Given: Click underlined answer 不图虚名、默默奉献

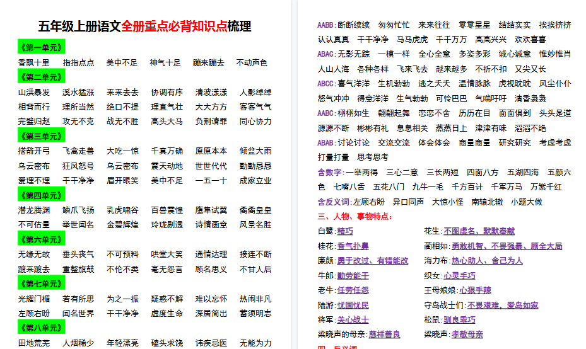Looking at the screenshot, I should pyautogui.click(x=479, y=231).
